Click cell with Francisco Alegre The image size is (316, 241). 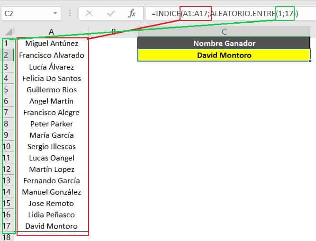point(52,112)
